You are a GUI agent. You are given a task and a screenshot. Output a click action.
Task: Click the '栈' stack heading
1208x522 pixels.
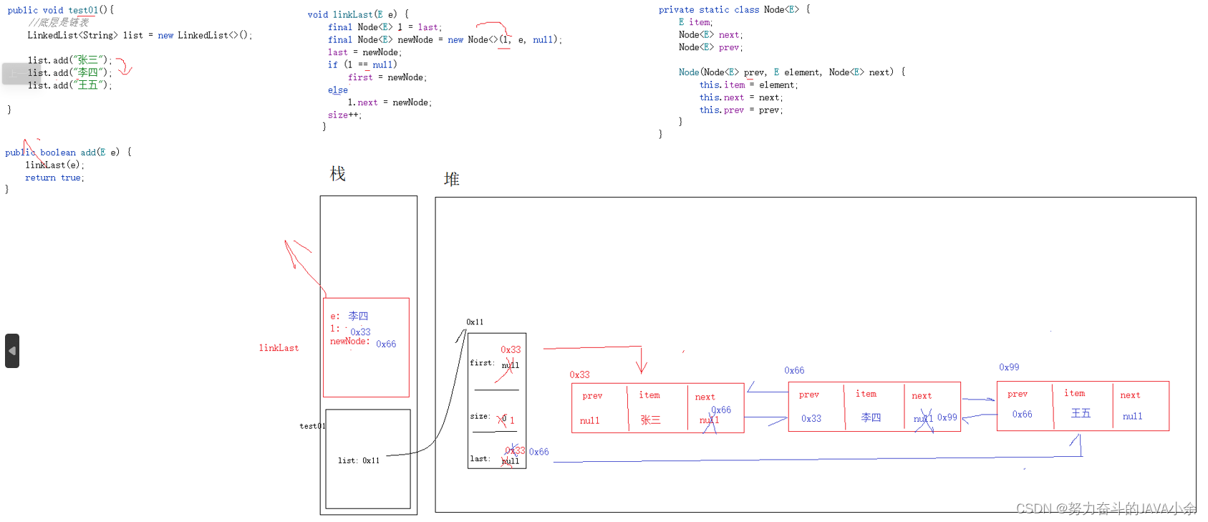(x=337, y=174)
